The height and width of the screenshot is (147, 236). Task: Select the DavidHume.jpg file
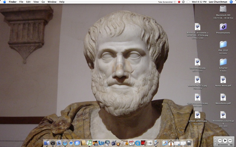[197, 62]
